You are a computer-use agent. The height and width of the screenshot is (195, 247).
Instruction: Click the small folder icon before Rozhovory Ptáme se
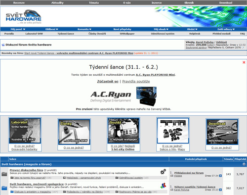coord(117,192)
